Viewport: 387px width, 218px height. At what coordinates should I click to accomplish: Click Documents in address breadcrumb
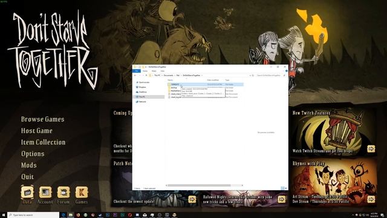(x=168, y=75)
